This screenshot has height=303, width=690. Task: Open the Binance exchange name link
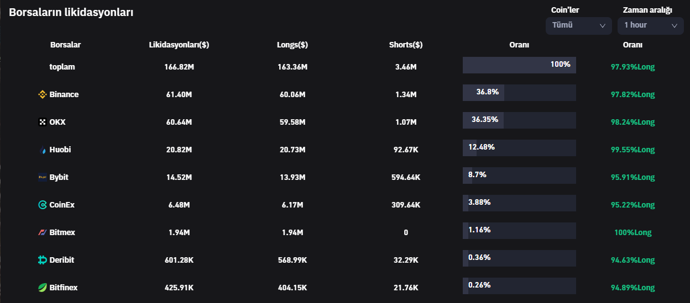tap(64, 94)
